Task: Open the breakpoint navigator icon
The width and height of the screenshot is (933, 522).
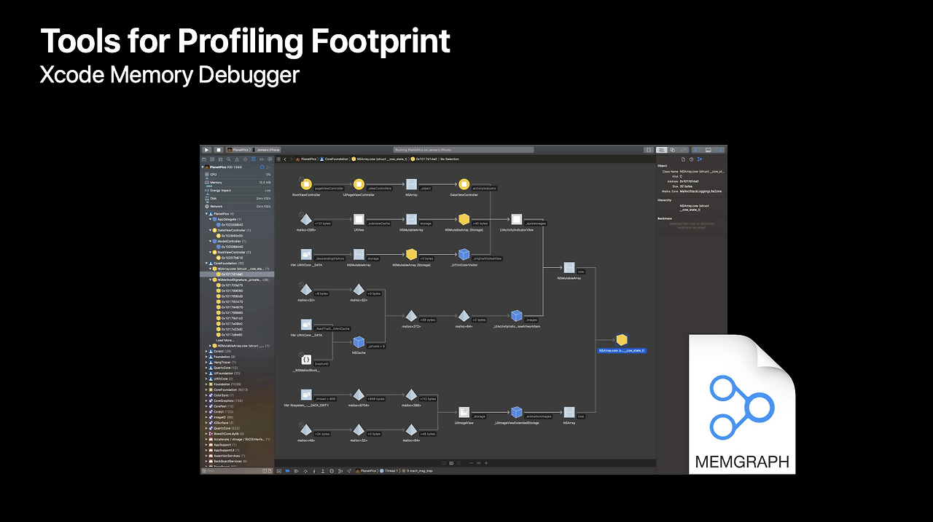Action: coord(261,159)
